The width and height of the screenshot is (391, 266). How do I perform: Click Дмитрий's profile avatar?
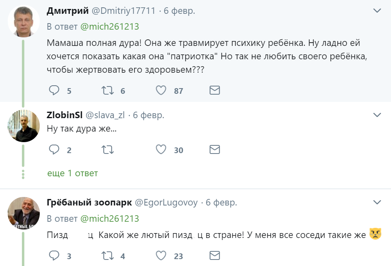coord(23,22)
